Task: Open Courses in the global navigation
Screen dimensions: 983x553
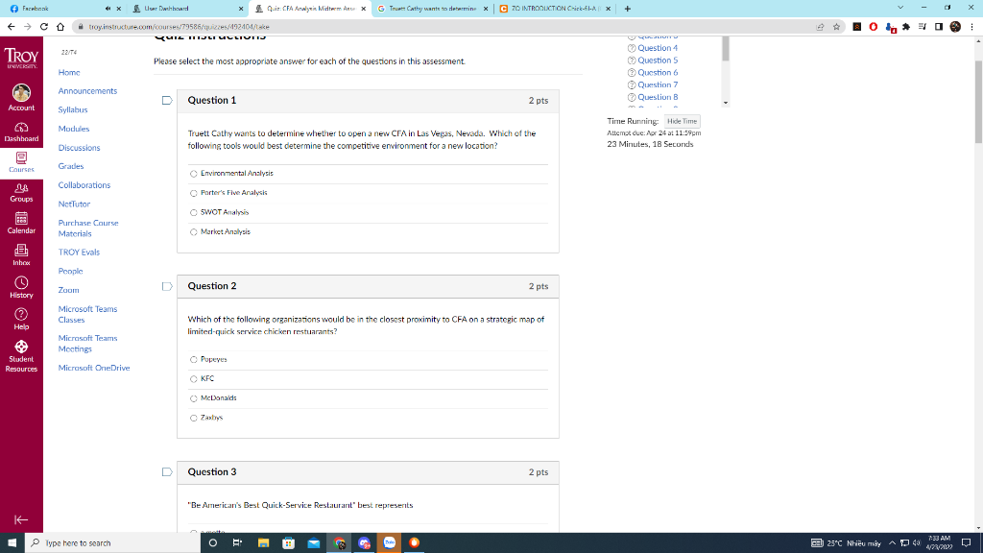Action: [21, 162]
